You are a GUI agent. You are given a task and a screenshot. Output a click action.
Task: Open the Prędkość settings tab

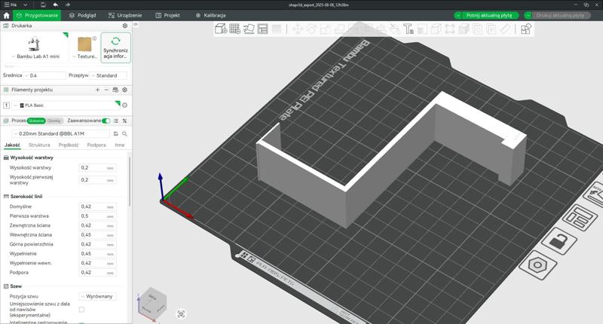pyautogui.click(x=69, y=145)
